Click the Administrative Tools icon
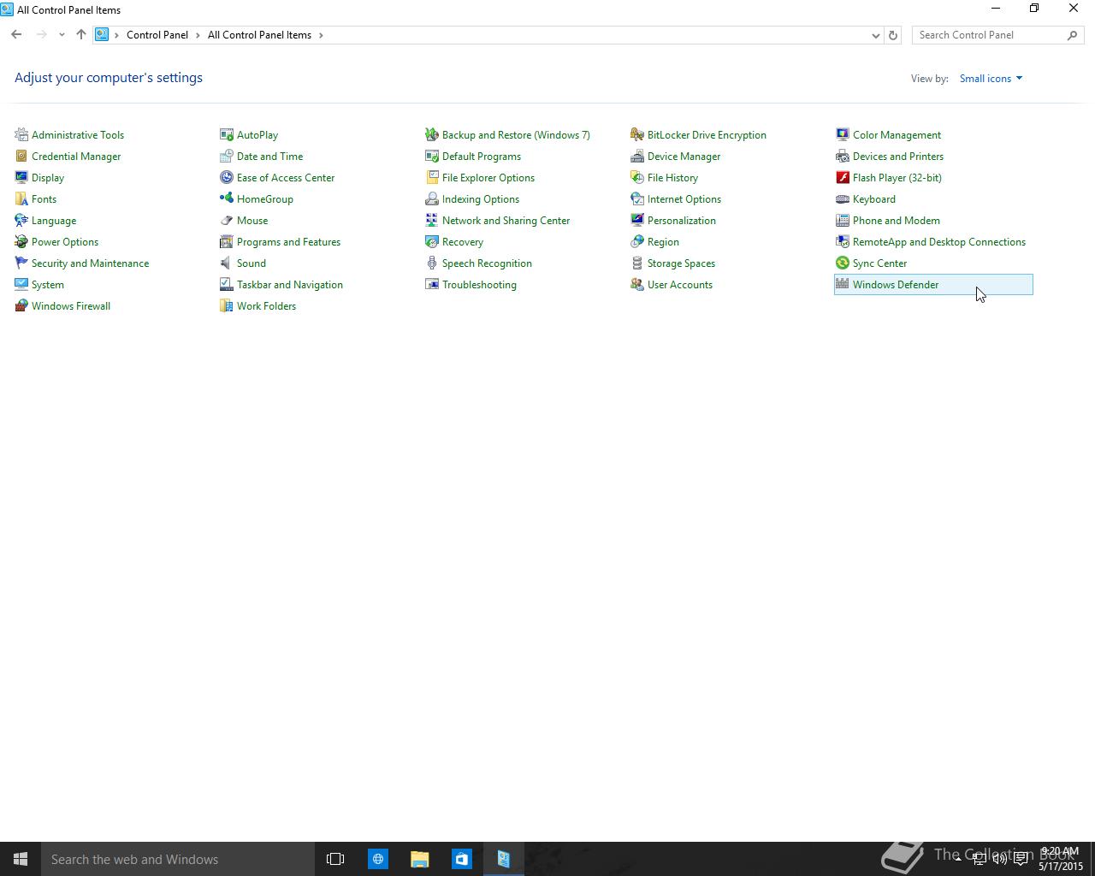The height and width of the screenshot is (876, 1095). [x=21, y=134]
